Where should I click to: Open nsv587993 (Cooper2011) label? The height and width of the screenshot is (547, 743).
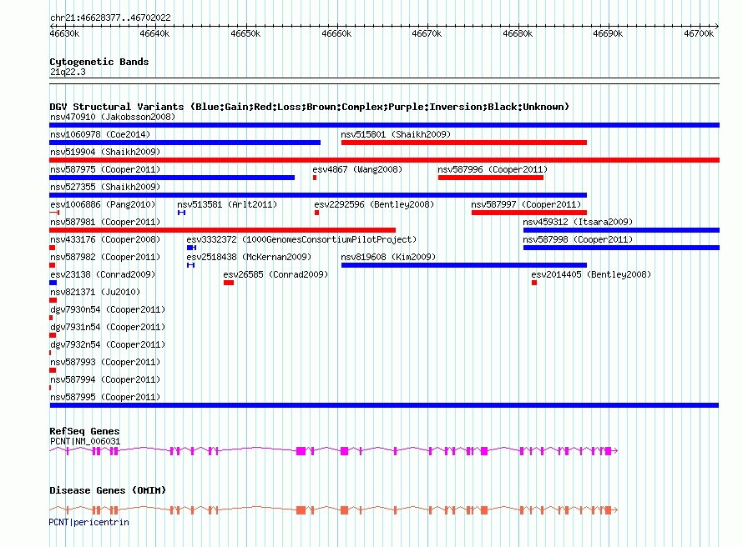tap(105, 362)
